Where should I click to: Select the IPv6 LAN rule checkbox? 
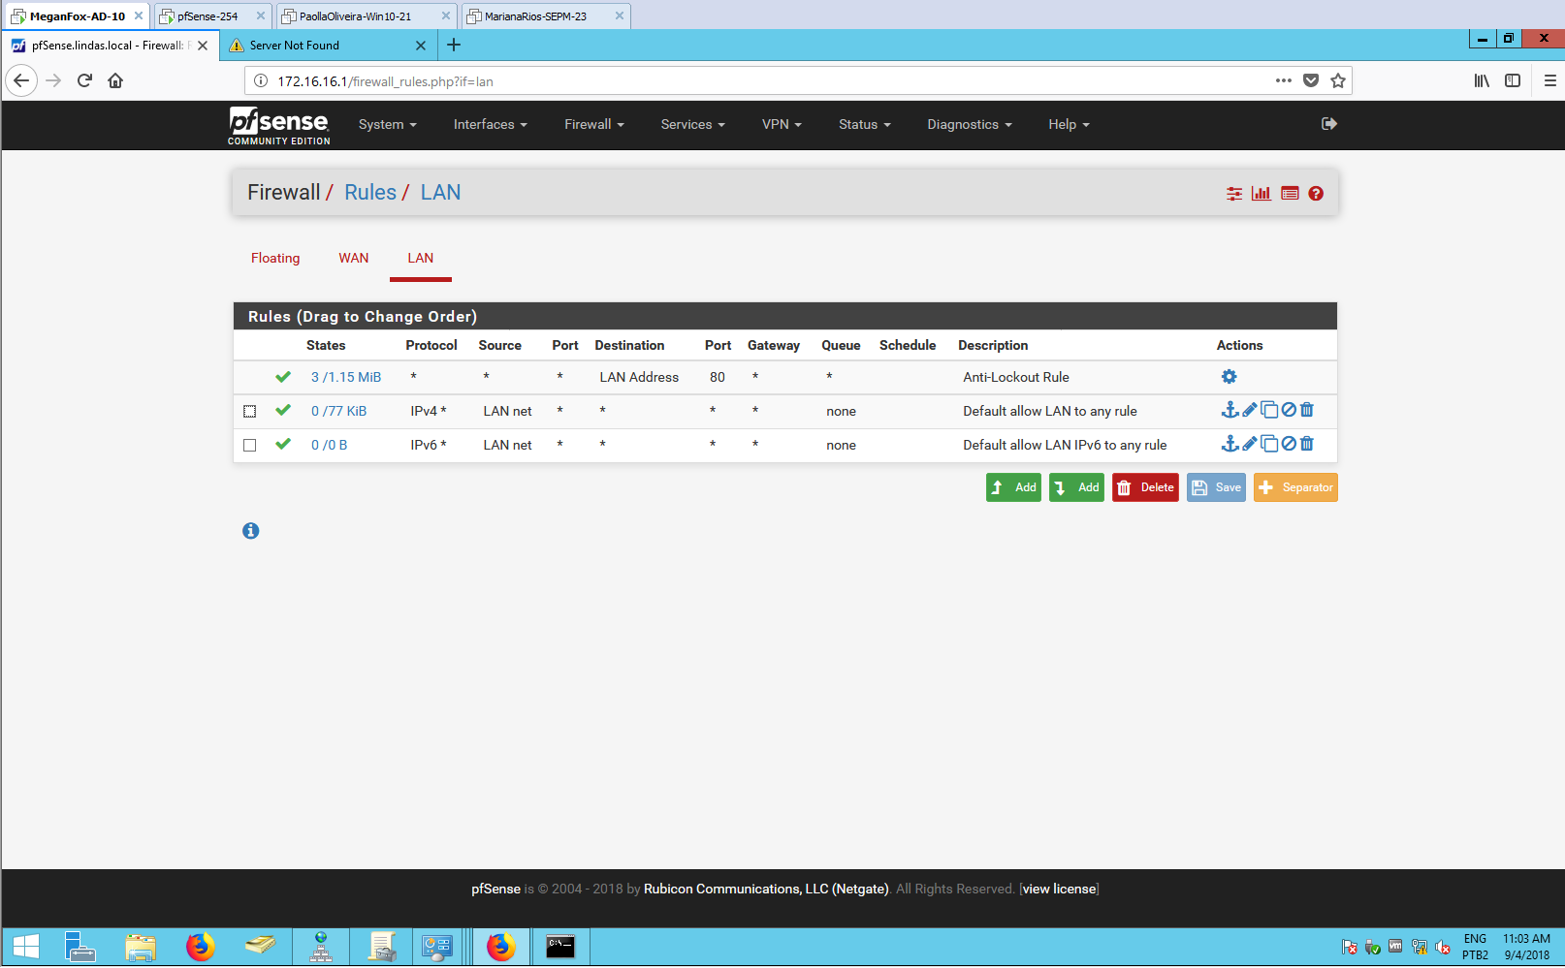pyautogui.click(x=250, y=446)
